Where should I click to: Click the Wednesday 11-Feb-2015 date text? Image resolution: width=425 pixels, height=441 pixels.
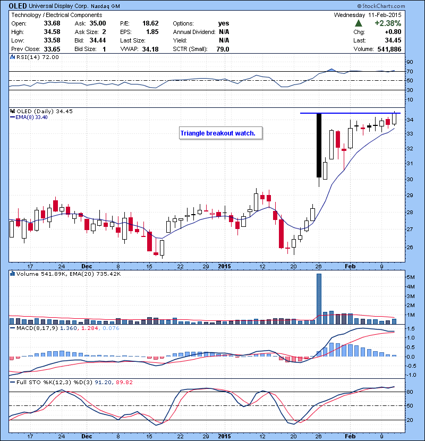click(367, 15)
